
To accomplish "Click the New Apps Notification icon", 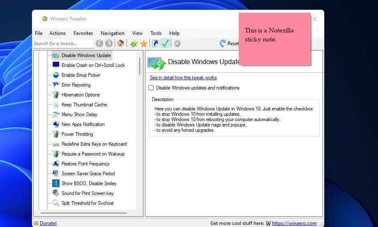I will pos(56,124).
